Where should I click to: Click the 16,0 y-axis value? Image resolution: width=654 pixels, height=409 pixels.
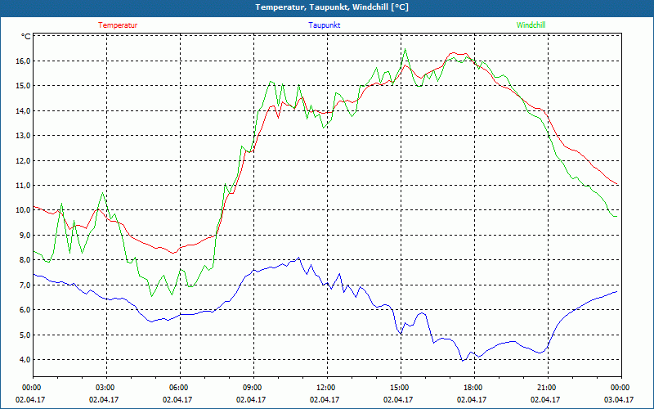point(24,61)
